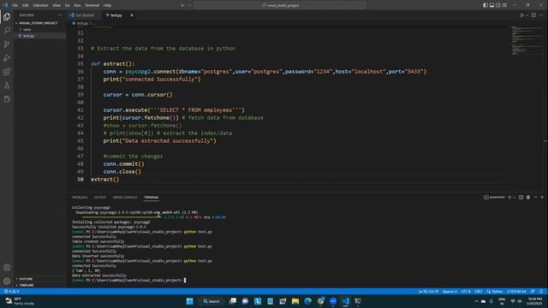The width and height of the screenshot is (548, 308).
Task: Open the Run menu
Action: coord(77,5)
